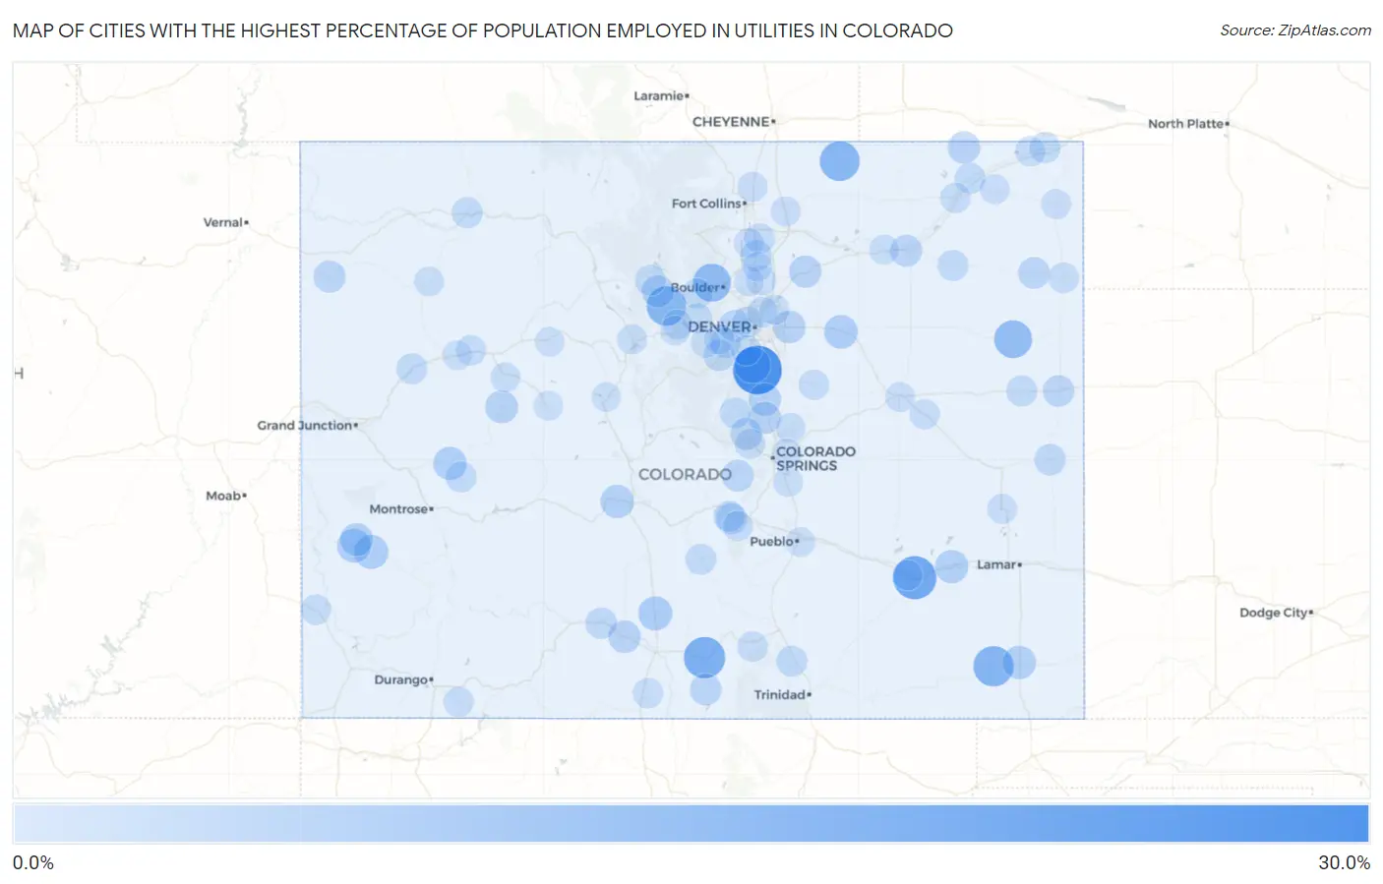
Task: Click the Grand Junction label
Action: (x=305, y=426)
